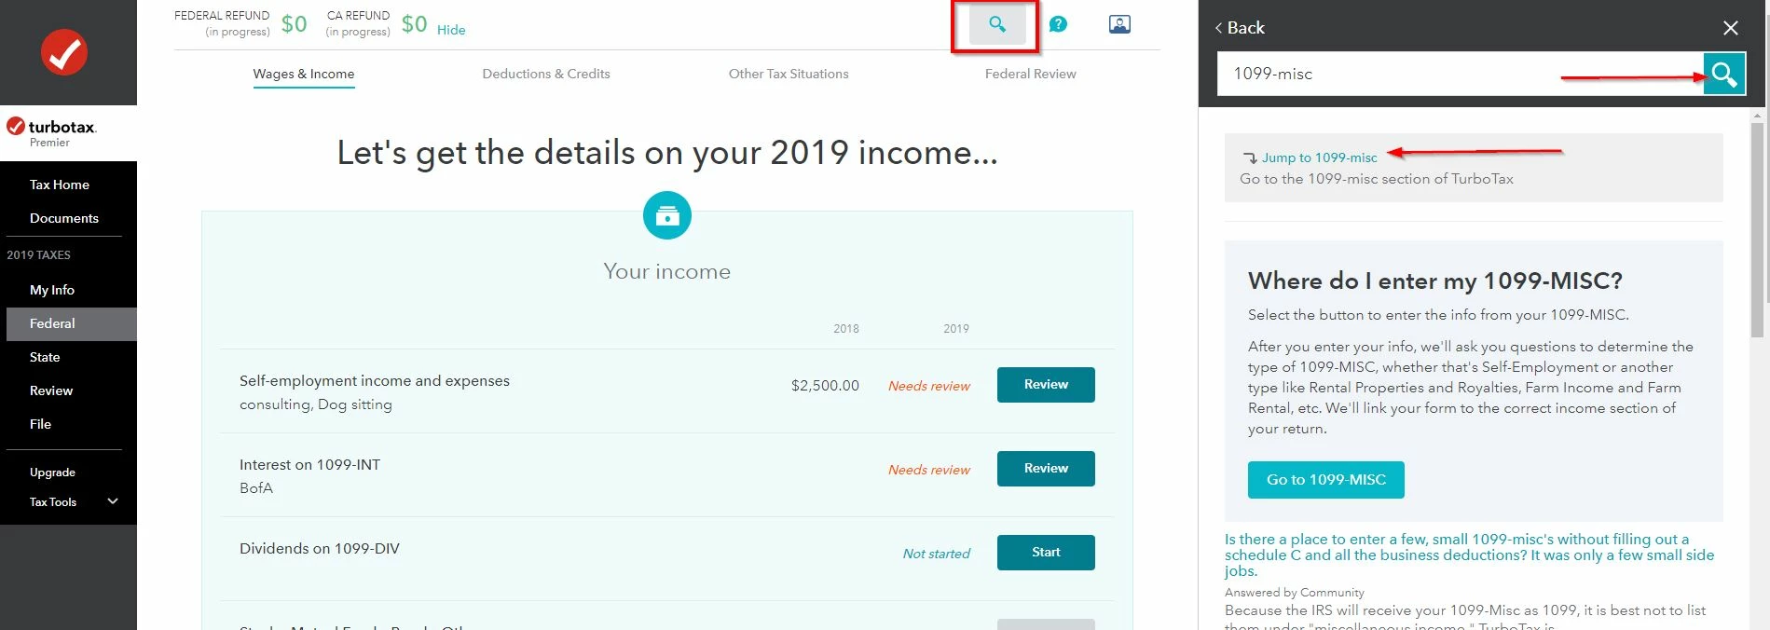Go back using the Back chevron
This screenshot has height=630, width=1770.
click(x=1240, y=28)
